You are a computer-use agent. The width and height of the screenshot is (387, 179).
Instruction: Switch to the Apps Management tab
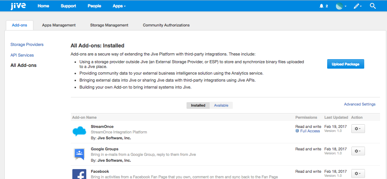59,25
